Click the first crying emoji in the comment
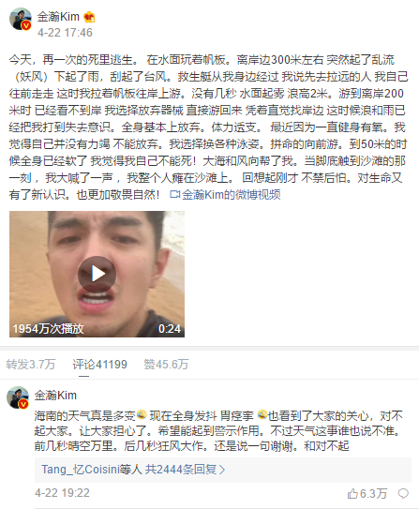 coord(142,415)
